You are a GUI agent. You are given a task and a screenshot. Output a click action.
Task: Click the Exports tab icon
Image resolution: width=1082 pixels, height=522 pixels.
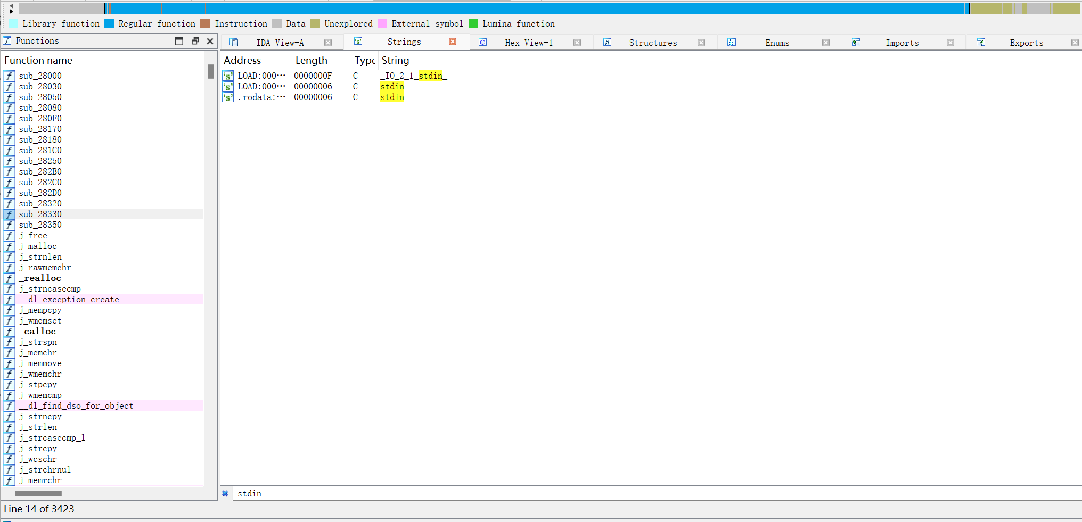point(981,42)
